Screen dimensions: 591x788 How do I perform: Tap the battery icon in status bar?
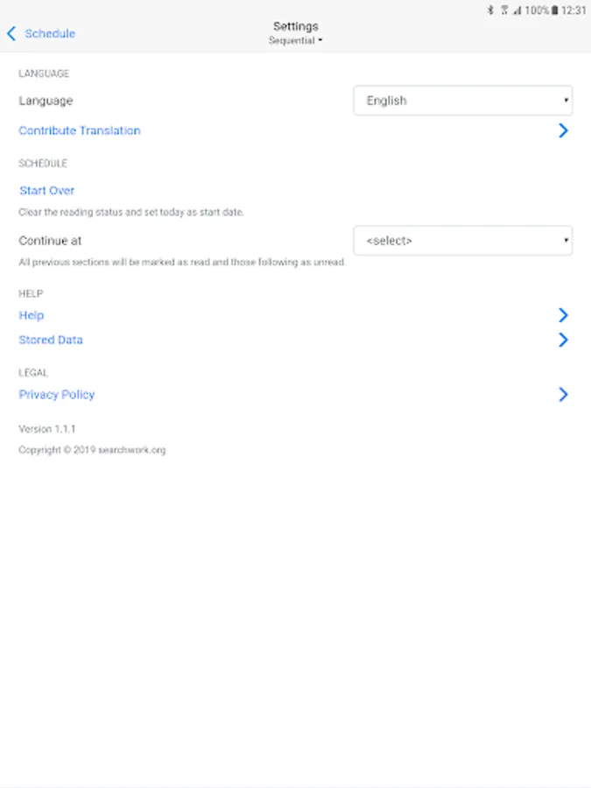coord(555,11)
